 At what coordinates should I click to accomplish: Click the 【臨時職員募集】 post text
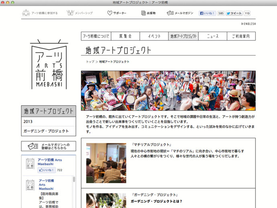pyautogui.click(x=49, y=196)
